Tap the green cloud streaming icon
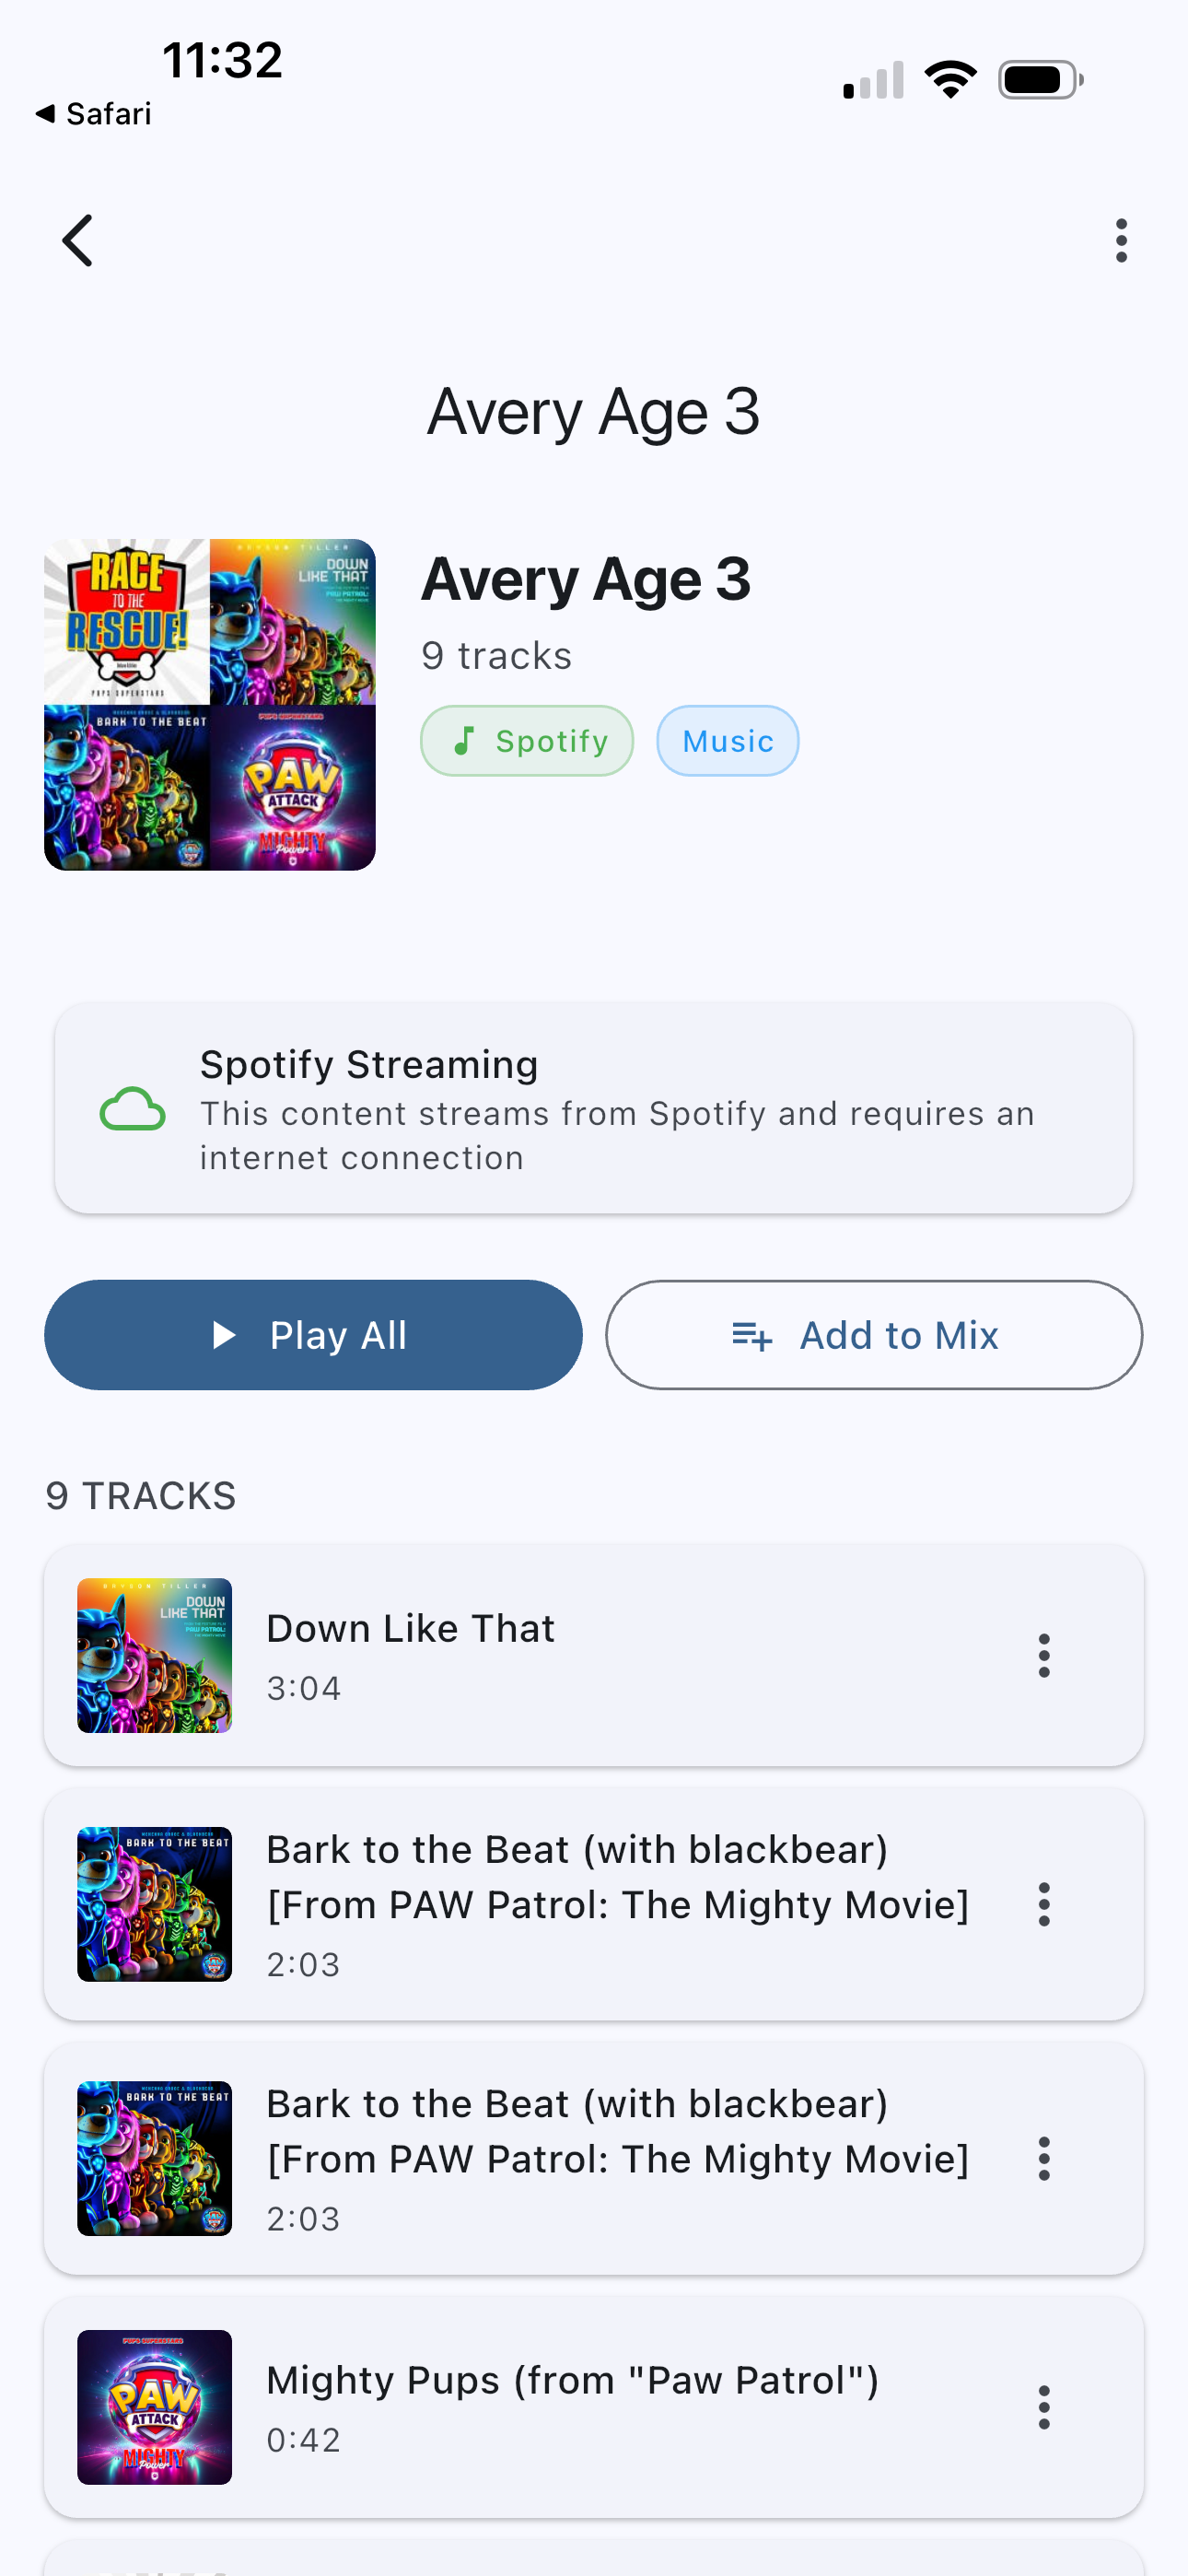Screen dimensions: 1188x2576 [x=132, y=1109]
